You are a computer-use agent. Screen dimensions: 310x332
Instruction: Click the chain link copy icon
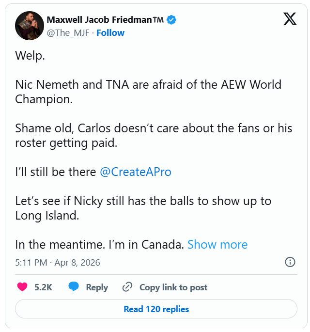coord(127,287)
